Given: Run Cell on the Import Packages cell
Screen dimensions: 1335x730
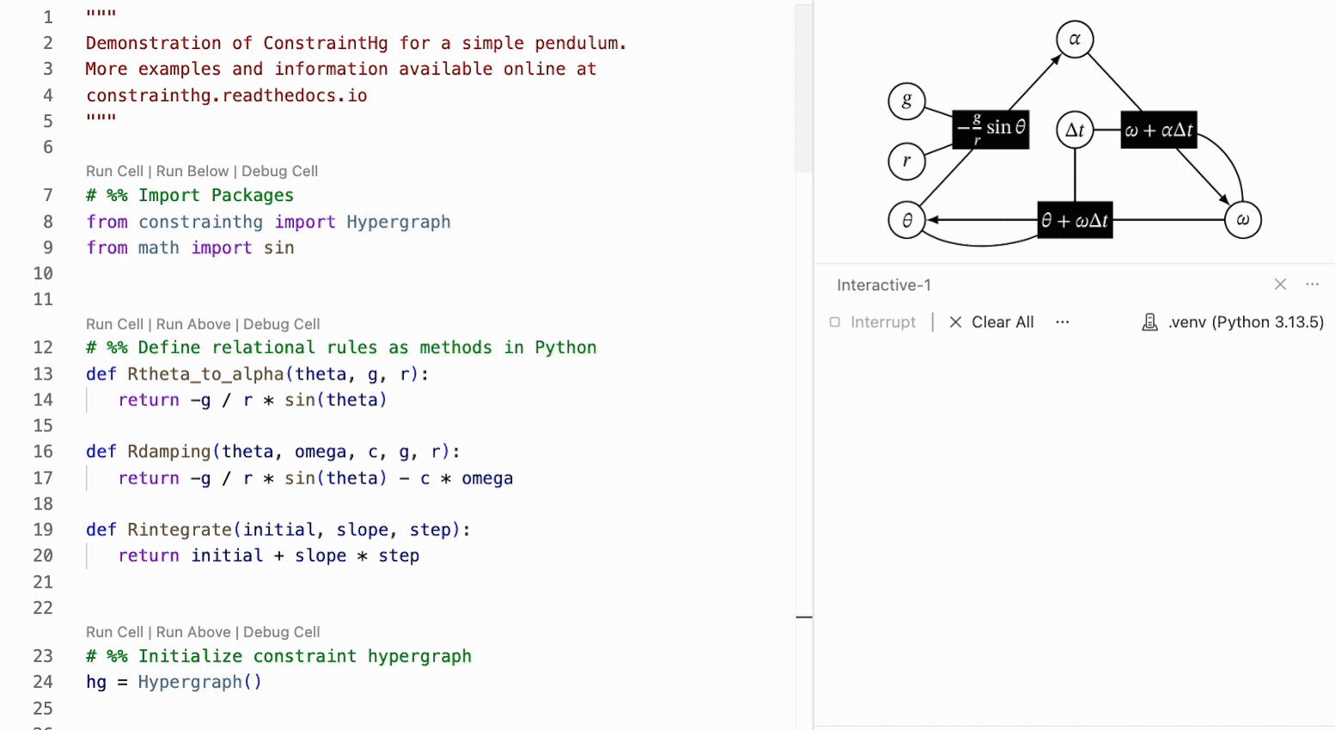Looking at the screenshot, I should pos(114,171).
